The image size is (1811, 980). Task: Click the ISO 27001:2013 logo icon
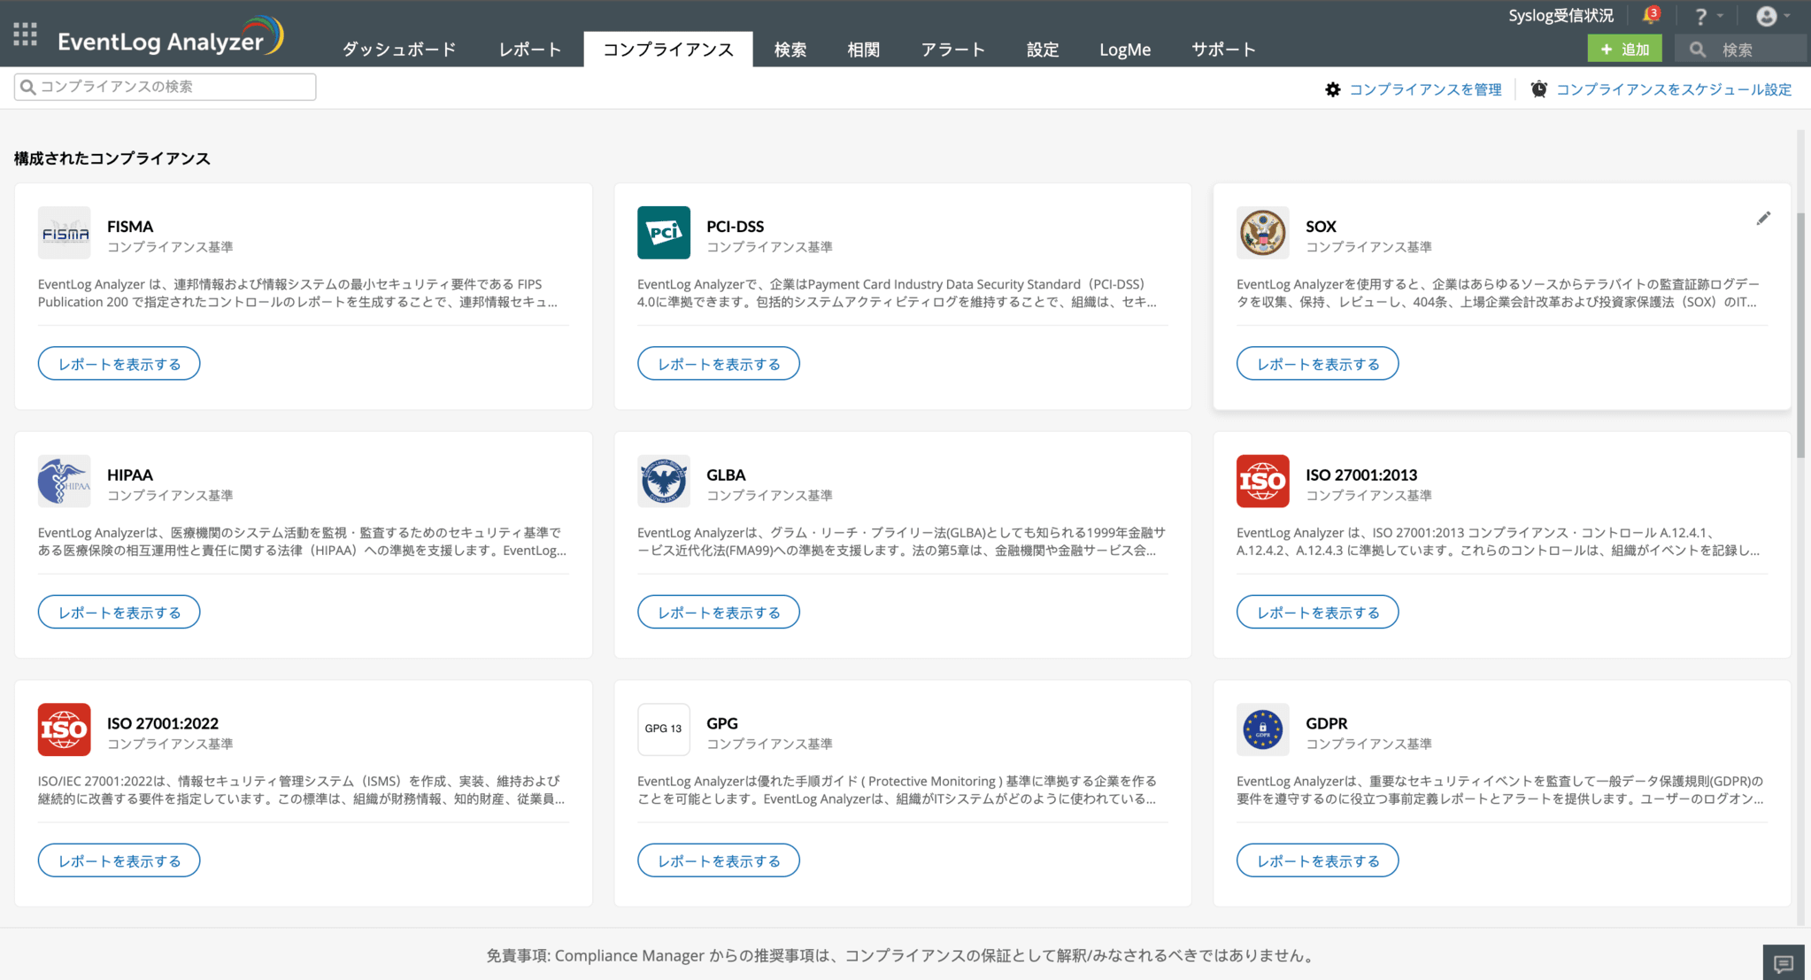(x=1262, y=482)
